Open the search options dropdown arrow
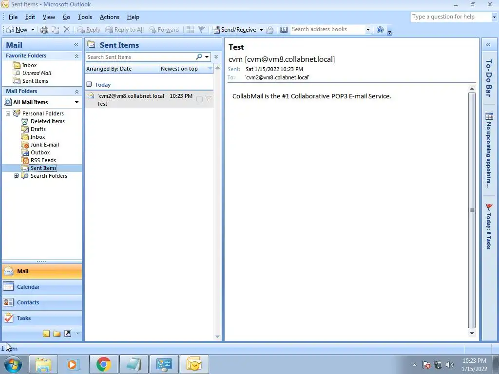The height and width of the screenshot is (374, 499). [207, 57]
